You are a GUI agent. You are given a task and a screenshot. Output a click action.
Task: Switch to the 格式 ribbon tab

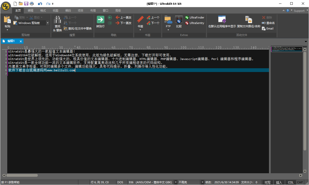pos(43,10)
